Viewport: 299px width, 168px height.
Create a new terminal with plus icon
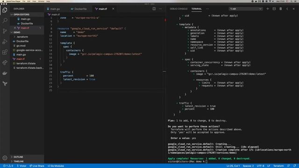click(x=268, y=9)
